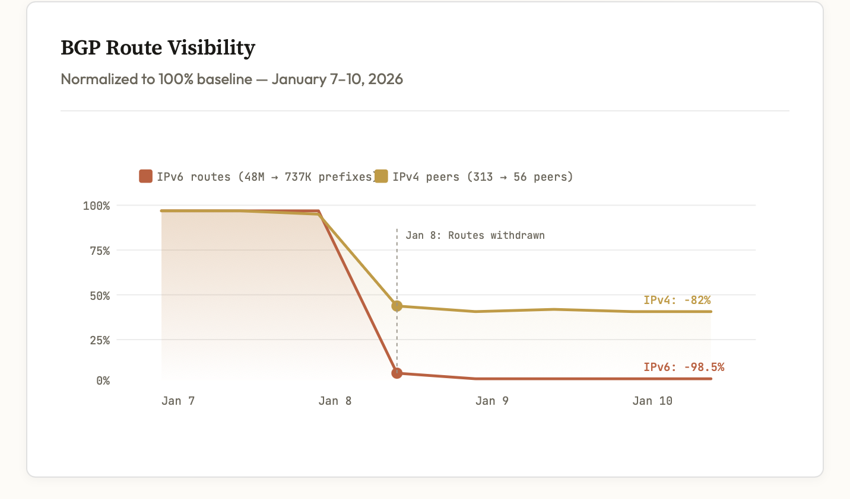850x499 pixels.
Task: Click the 'BGP Route Visibility' chart title
Action: tap(158, 48)
